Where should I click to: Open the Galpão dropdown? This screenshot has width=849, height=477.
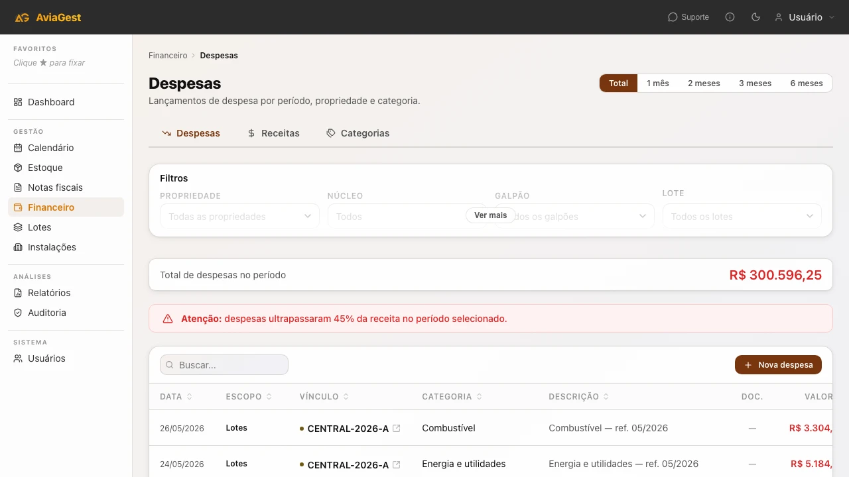574,216
